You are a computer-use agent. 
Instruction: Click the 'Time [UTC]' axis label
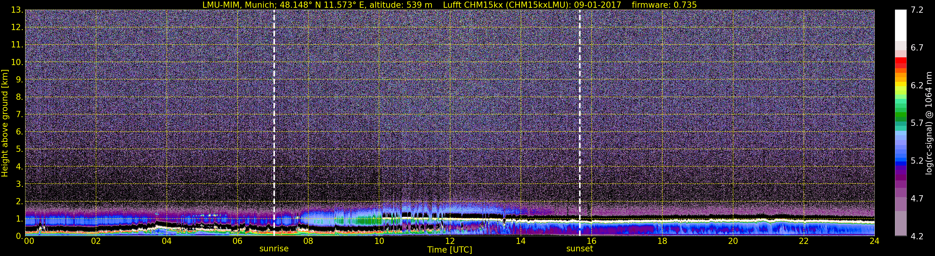(x=450, y=249)
